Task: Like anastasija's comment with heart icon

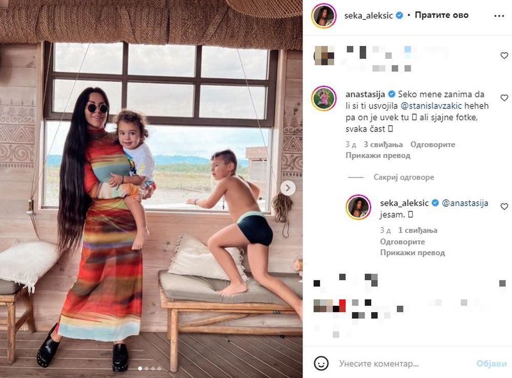Action: pos(504,98)
